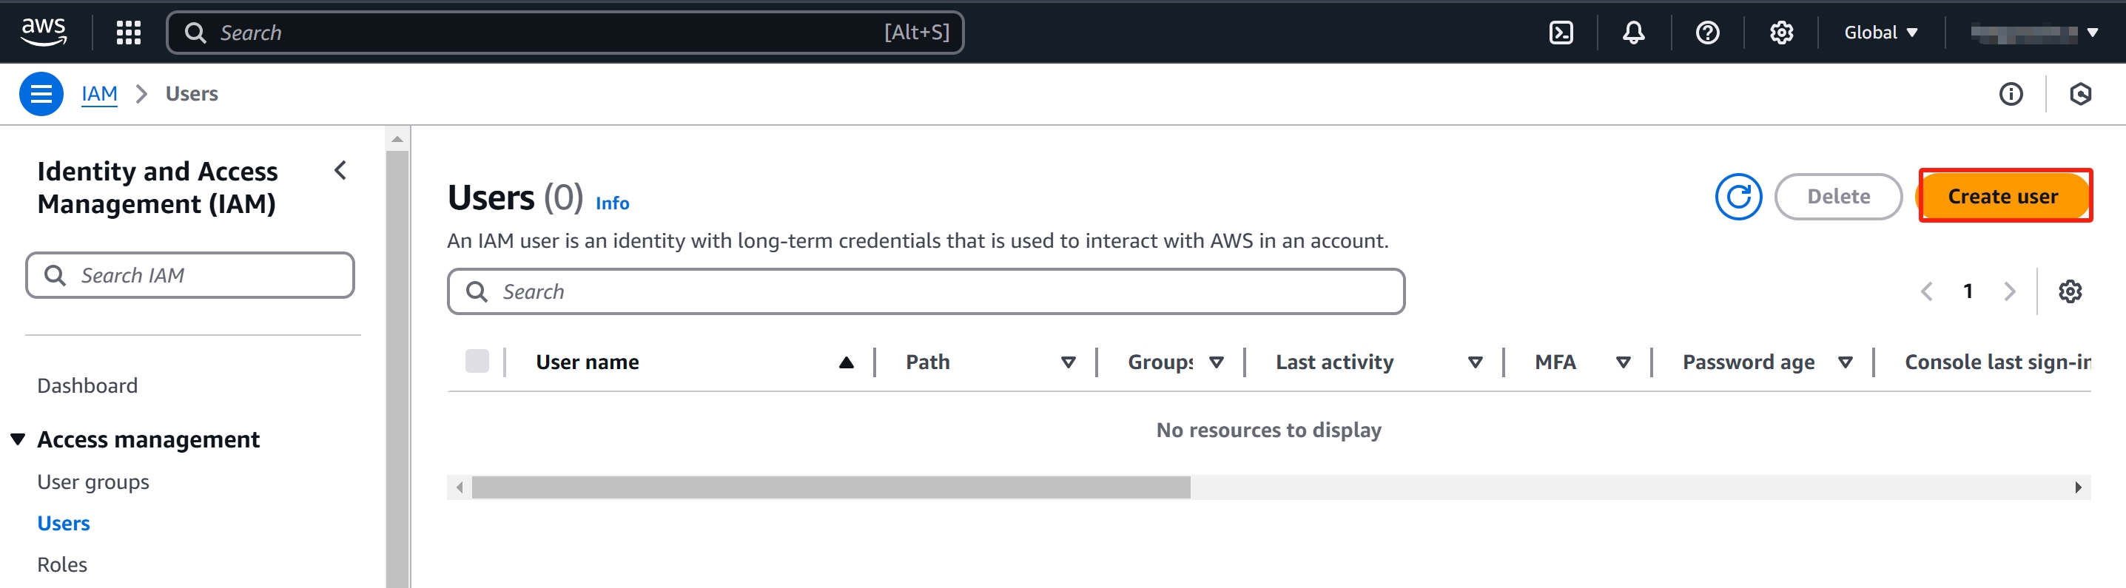
Task: Click the horizontal table scrollbar thumb
Action: pyautogui.click(x=830, y=487)
